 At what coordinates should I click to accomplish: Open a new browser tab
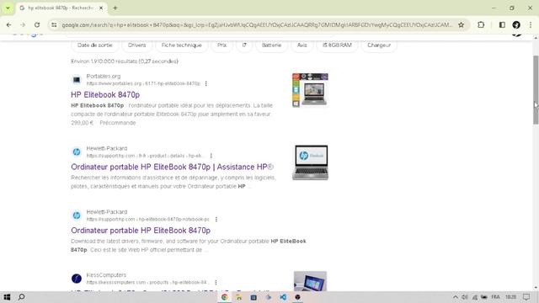115,8
